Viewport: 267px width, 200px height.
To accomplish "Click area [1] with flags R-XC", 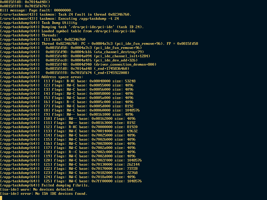I will [89, 81].
